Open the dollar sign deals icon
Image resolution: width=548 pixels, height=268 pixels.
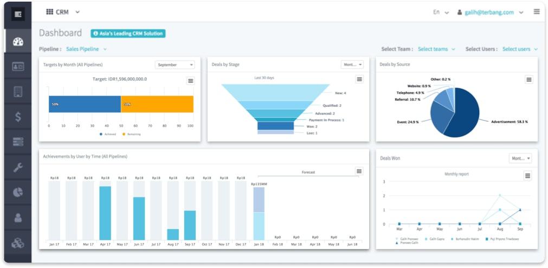(x=18, y=117)
